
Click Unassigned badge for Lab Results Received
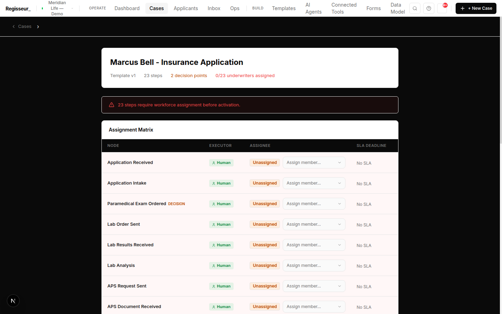[265, 245]
